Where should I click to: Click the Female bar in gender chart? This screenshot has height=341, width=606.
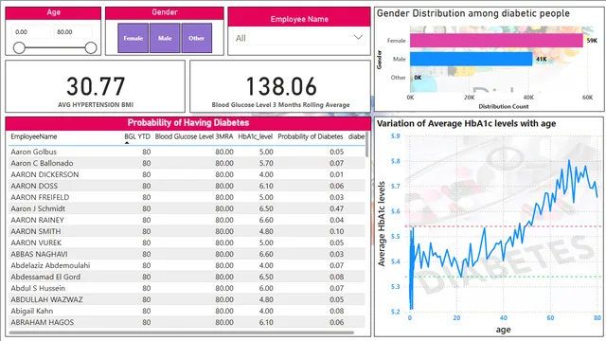[x=496, y=40]
